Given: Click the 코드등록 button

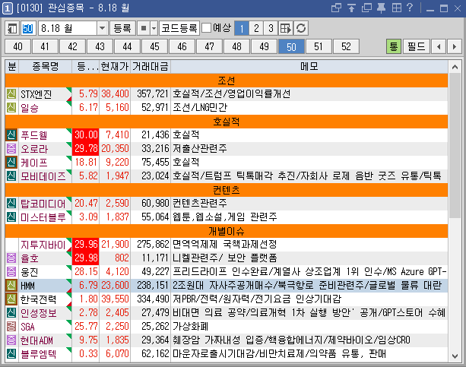Looking at the screenshot, I should click(179, 28).
